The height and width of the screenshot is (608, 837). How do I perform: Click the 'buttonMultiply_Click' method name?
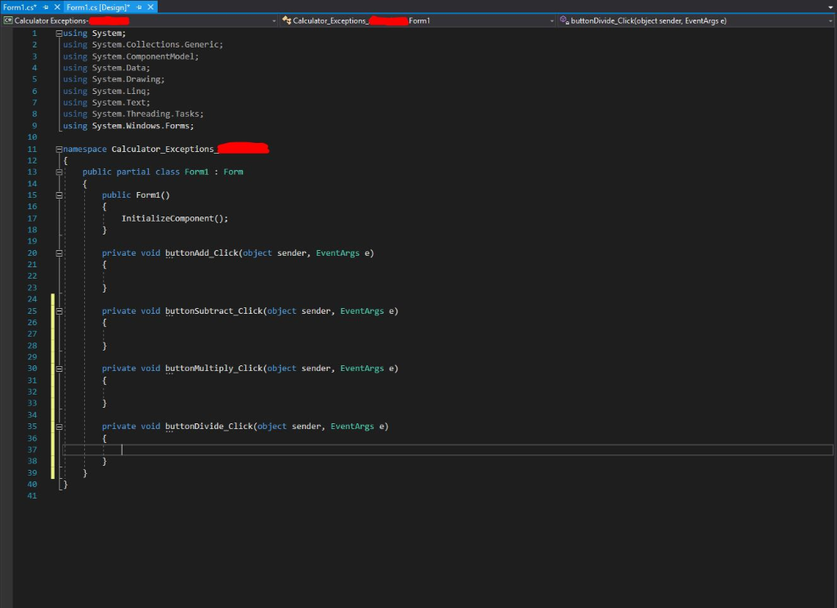[214, 369]
